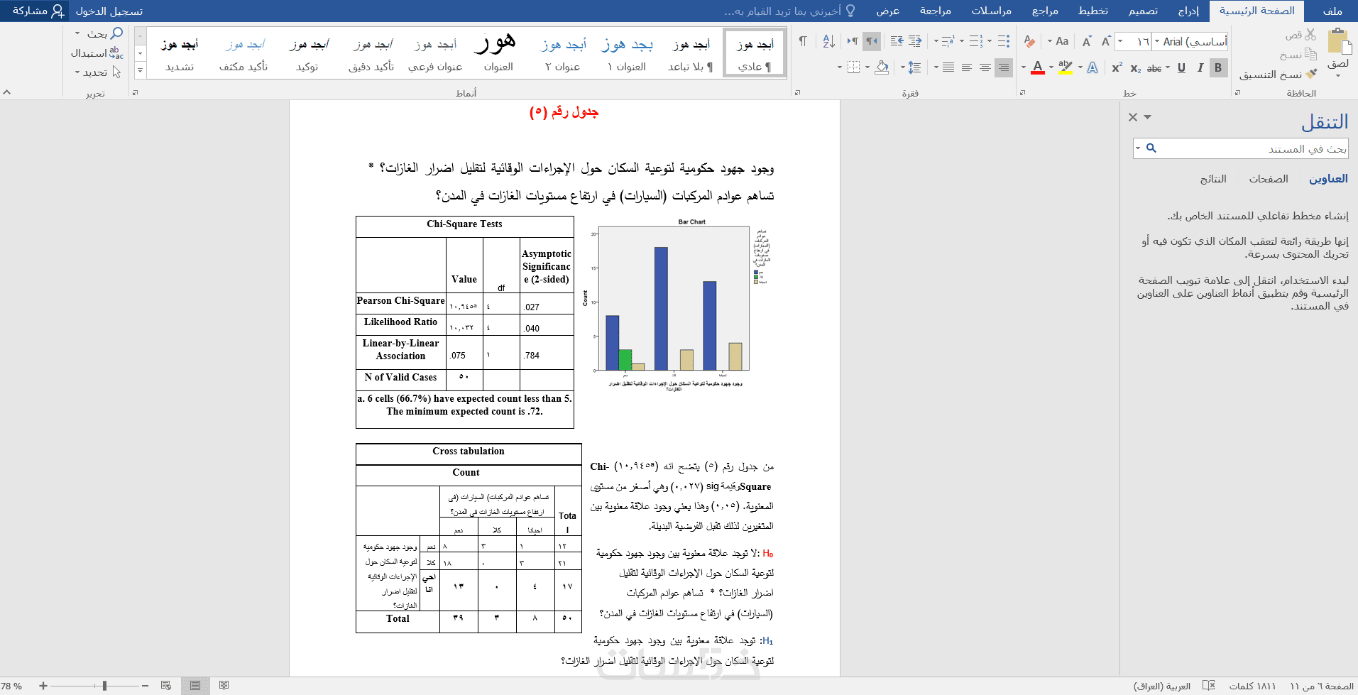Close the Navigation (التنقل) pane
The width and height of the screenshot is (1358, 695).
1133,117
